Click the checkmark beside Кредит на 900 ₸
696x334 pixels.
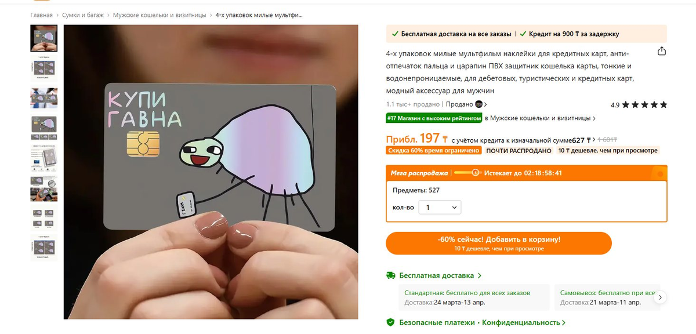point(523,34)
